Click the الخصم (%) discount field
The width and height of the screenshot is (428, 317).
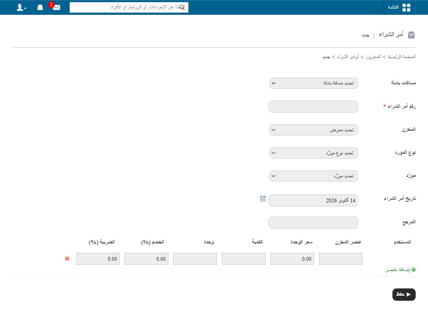147,259
